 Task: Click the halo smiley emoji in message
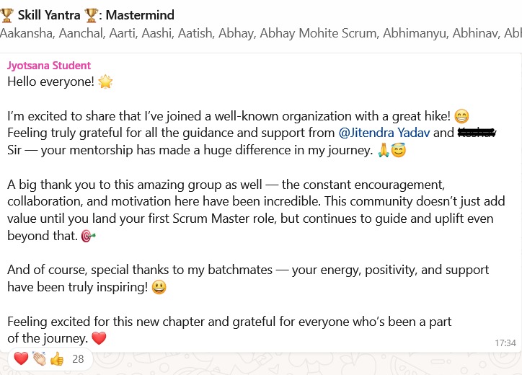pos(397,152)
